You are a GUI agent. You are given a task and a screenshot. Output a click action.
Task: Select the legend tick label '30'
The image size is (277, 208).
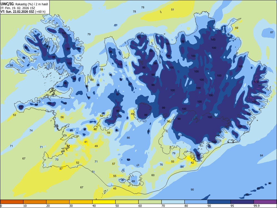(71, 206)
